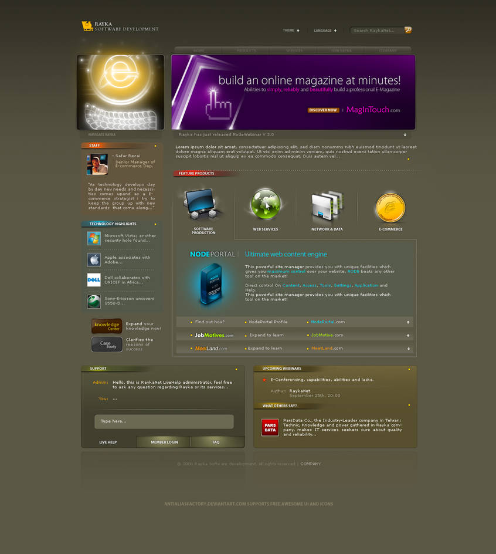Click the Pars Data logo icon

(270, 427)
